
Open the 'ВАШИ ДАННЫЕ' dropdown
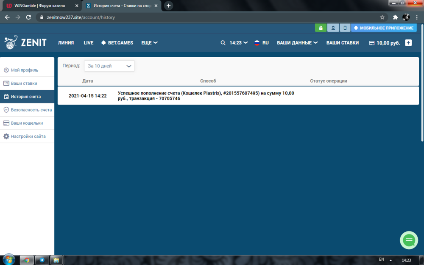(297, 43)
